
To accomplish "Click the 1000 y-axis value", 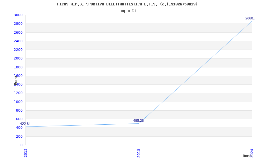I will (x=18, y=102).
